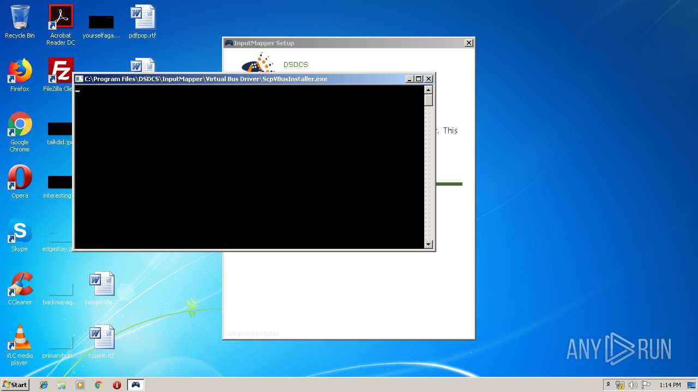Open Opera from the taskbar
The height and width of the screenshot is (392, 698).
[x=117, y=385]
